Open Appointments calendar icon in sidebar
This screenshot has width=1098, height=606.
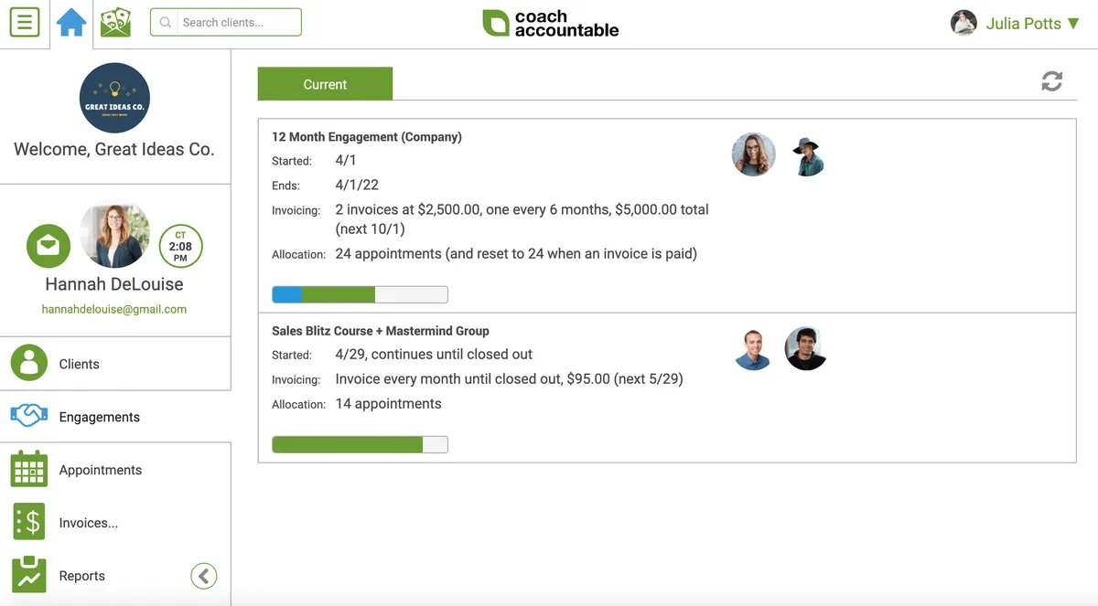[x=29, y=470]
